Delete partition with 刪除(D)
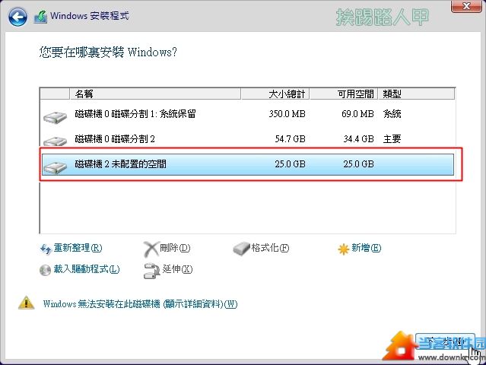The width and height of the screenshot is (486, 365). 175,248
